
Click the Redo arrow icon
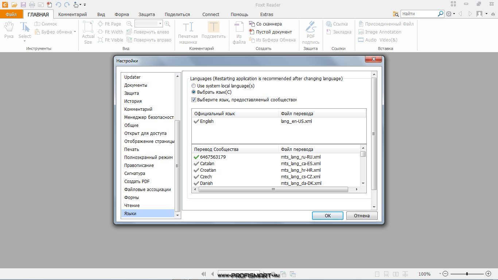click(x=67, y=5)
